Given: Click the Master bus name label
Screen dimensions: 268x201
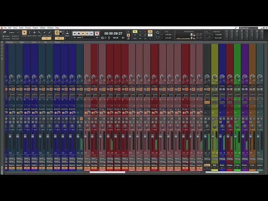Looking at the screenshot, I should pyautogui.click(x=207, y=165).
